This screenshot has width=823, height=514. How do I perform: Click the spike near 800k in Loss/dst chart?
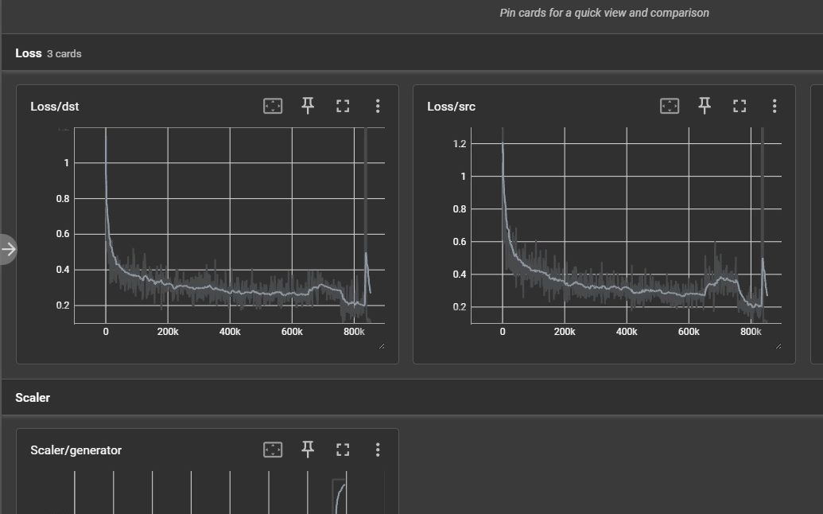367,255
